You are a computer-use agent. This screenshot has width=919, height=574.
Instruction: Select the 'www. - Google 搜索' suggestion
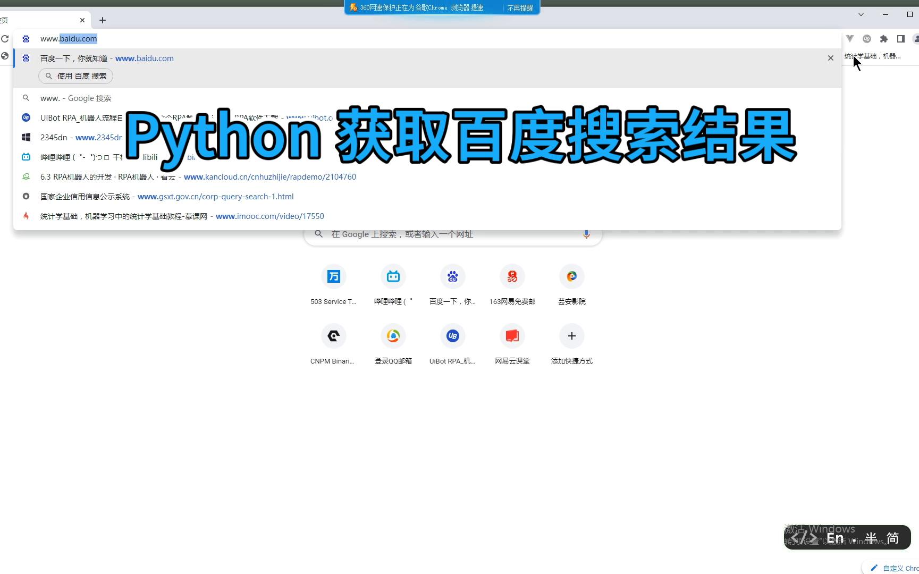coord(427,98)
